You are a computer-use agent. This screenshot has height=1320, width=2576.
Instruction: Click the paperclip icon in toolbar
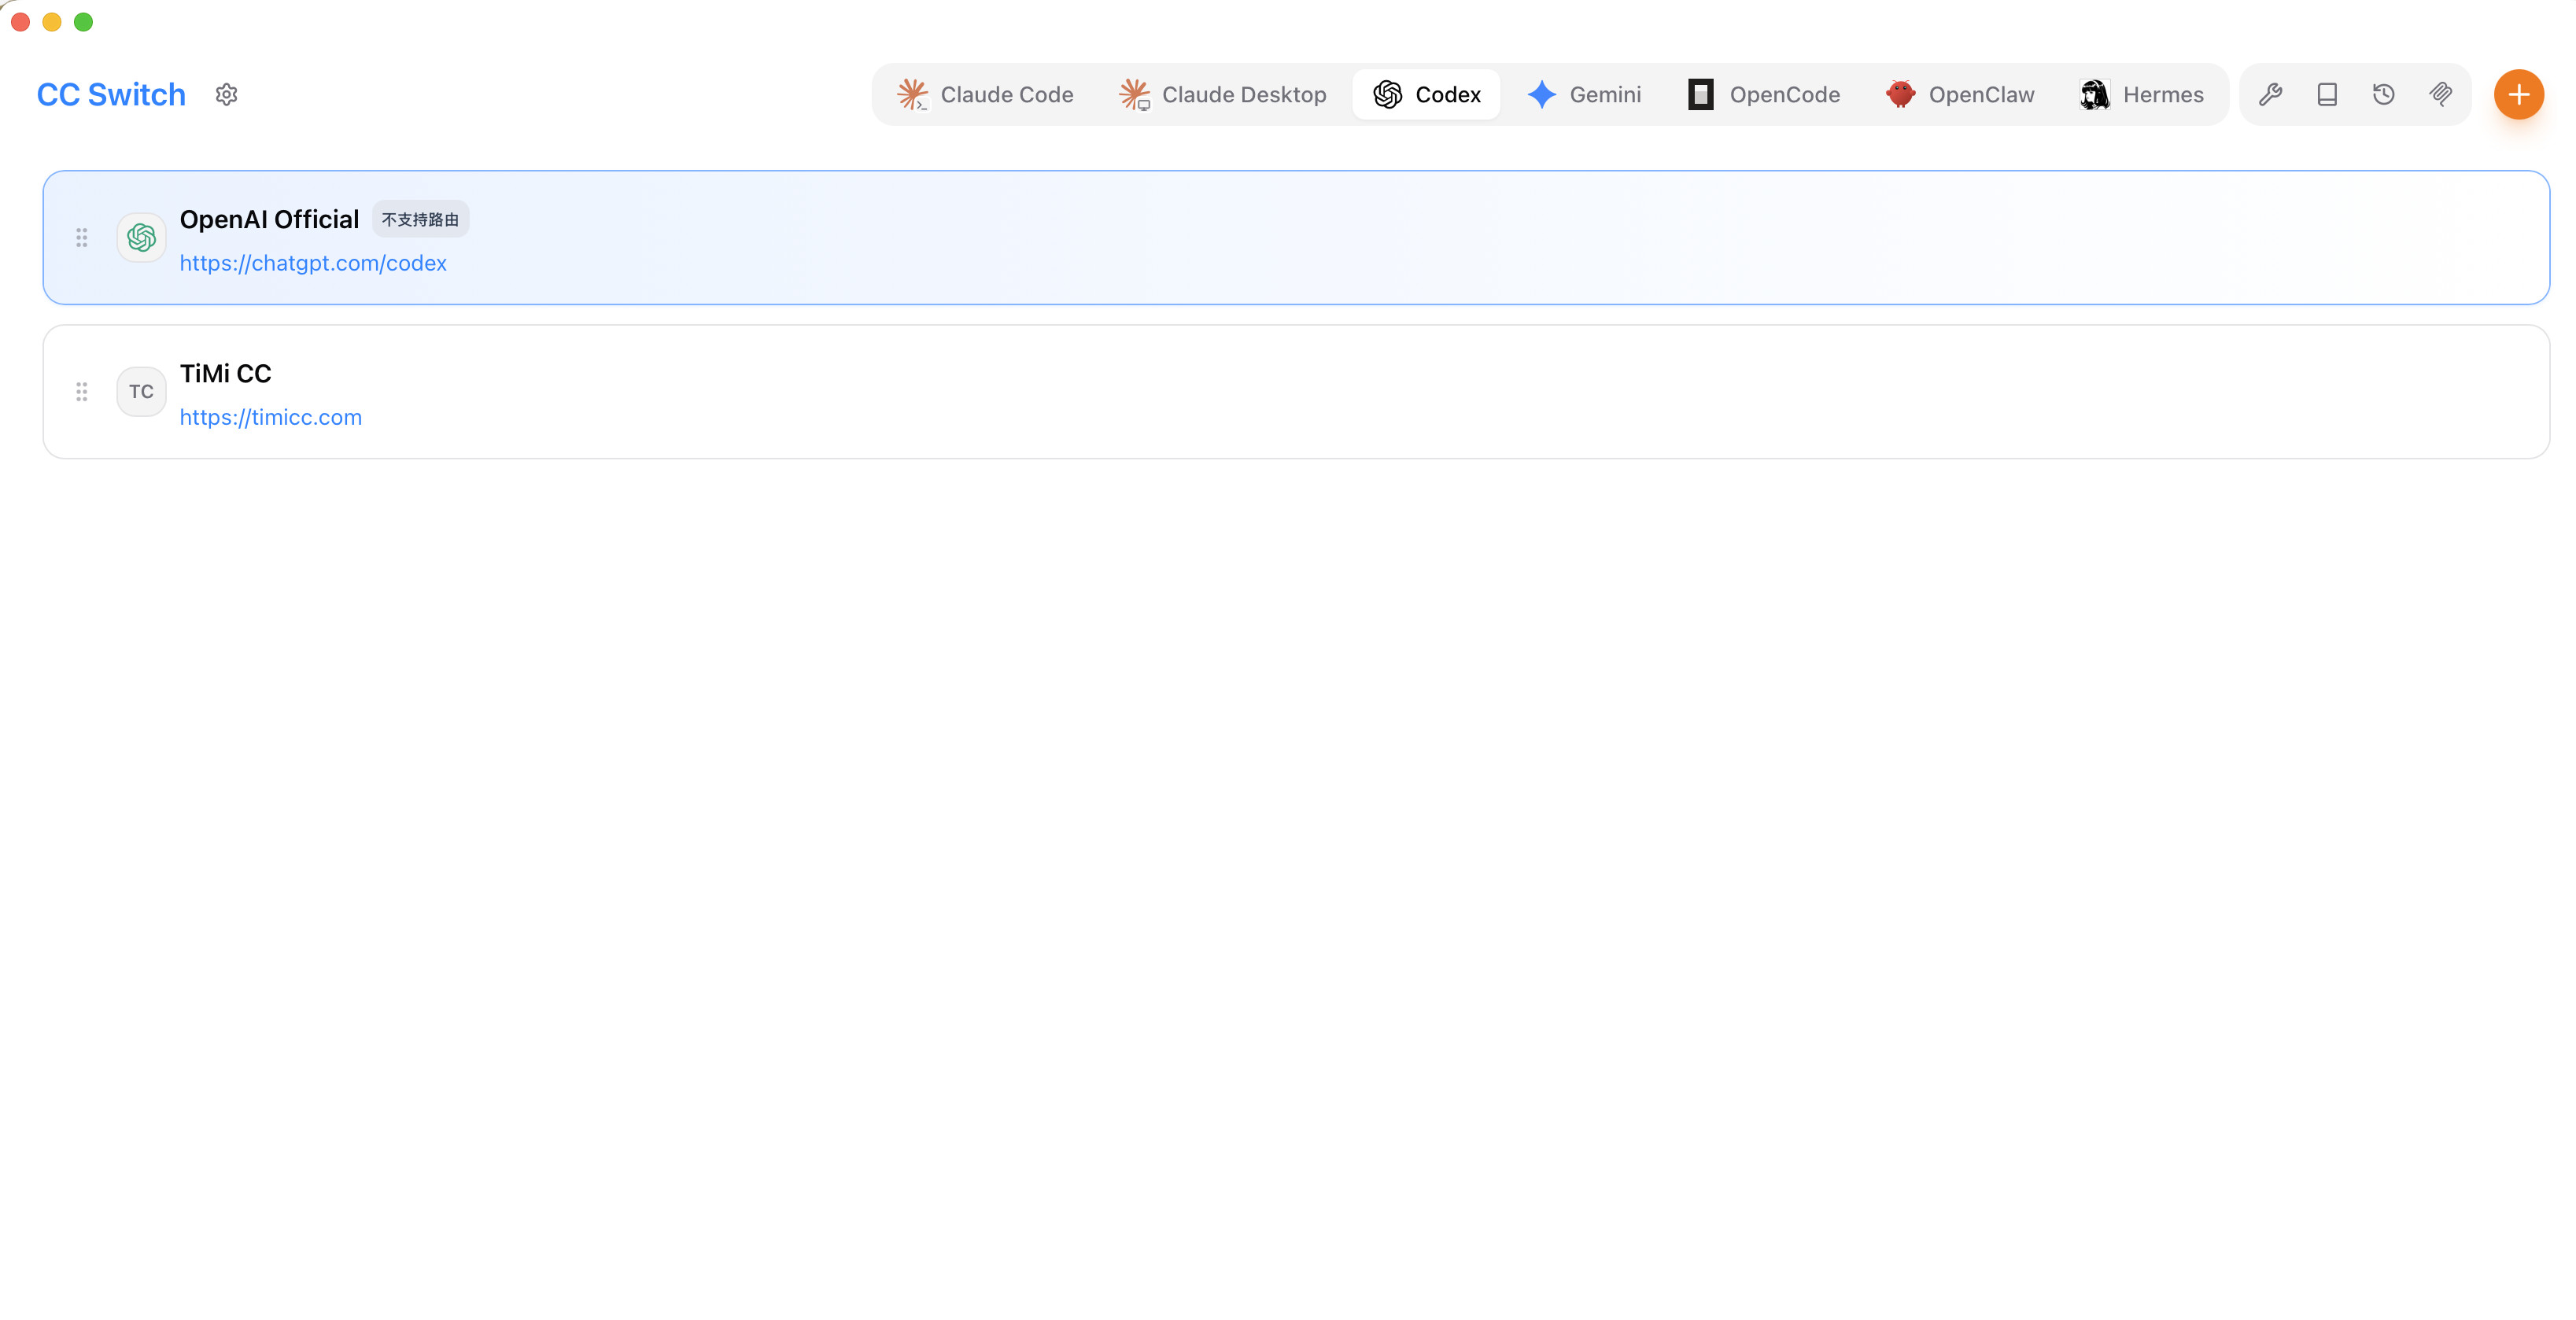tap(2441, 94)
